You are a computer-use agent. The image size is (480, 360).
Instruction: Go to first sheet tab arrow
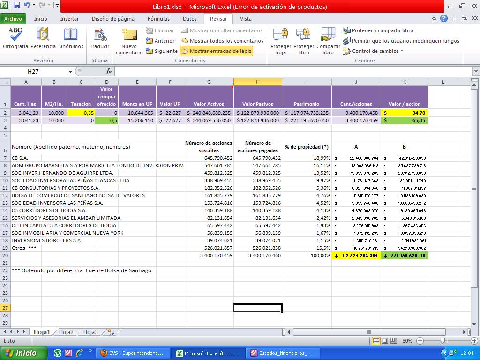(x=4, y=332)
